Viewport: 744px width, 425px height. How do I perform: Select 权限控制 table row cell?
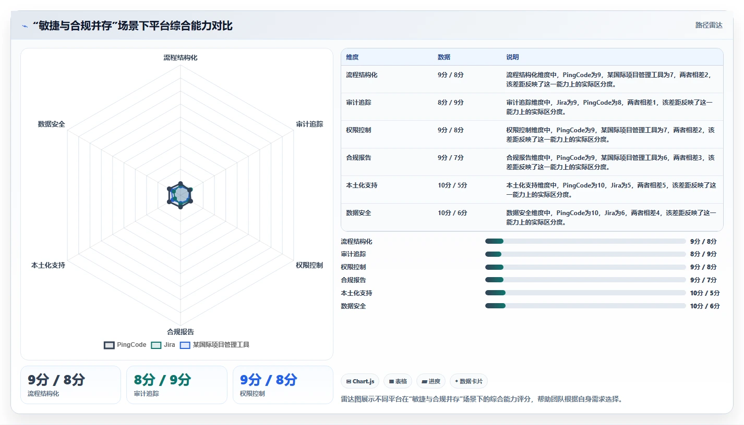pos(358,130)
